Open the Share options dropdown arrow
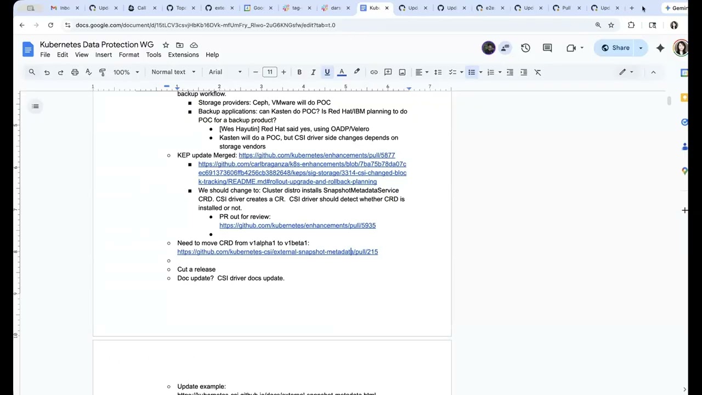This screenshot has width=702, height=395. 641,48
